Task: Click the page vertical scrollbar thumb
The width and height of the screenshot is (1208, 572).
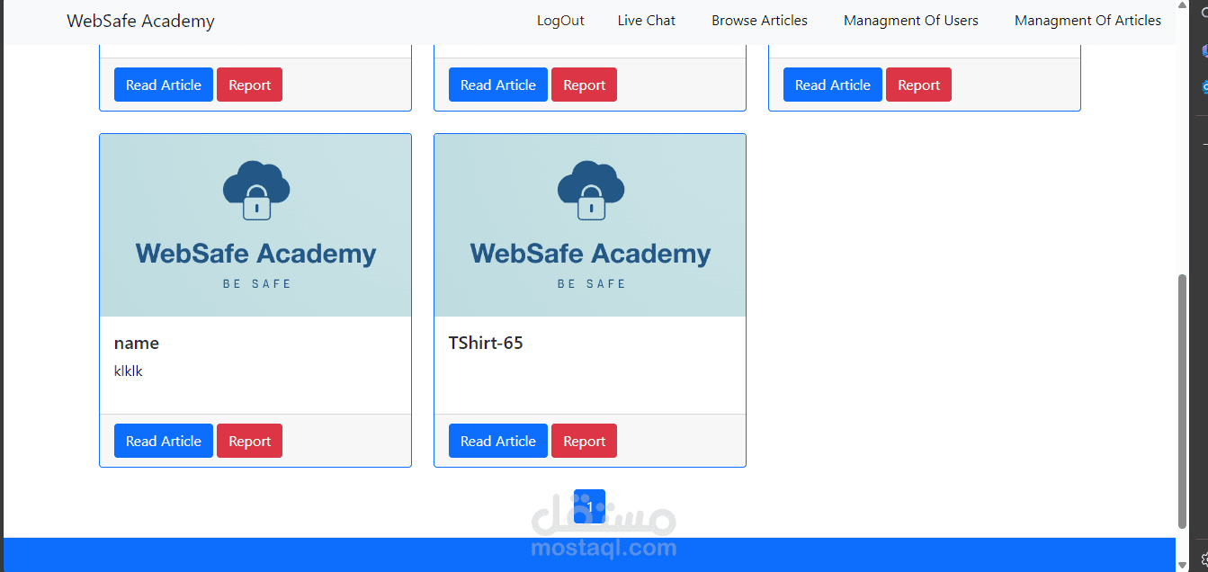Action: [x=1182, y=402]
